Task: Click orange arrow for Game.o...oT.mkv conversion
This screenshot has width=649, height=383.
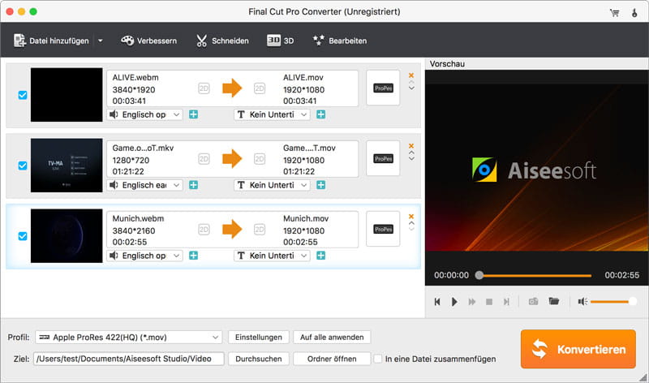Action: click(232, 158)
